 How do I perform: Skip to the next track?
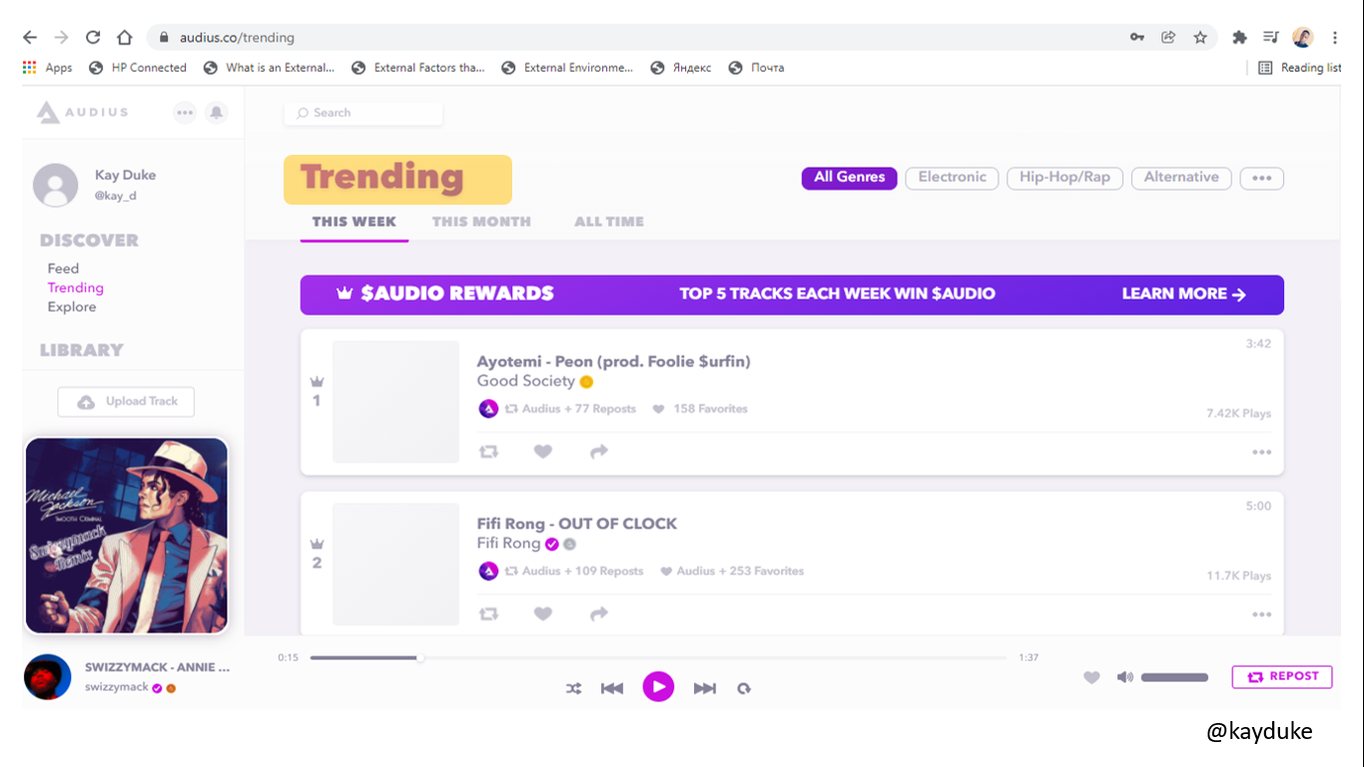point(705,688)
